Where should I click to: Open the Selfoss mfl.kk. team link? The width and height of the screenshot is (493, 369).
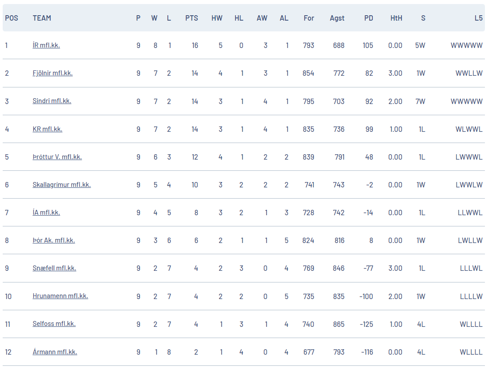point(54,324)
